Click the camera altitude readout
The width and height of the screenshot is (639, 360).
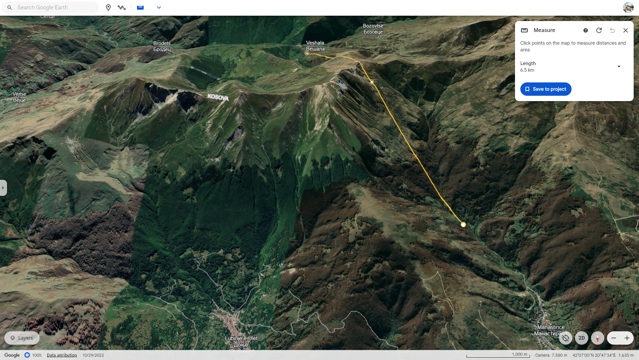pyautogui.click(x=551, y=355)
